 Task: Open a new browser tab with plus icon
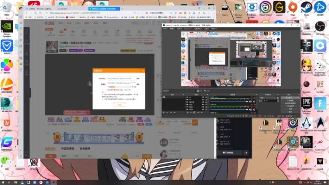(122, 9)
